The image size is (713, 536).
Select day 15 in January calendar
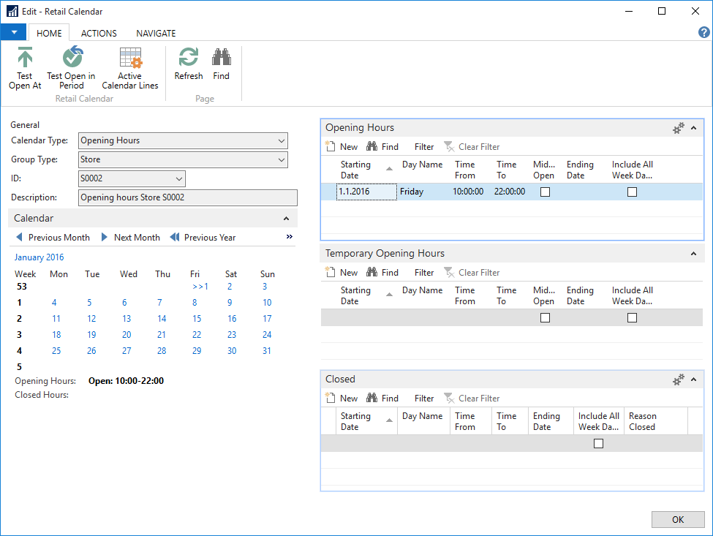tap(197, 319)
